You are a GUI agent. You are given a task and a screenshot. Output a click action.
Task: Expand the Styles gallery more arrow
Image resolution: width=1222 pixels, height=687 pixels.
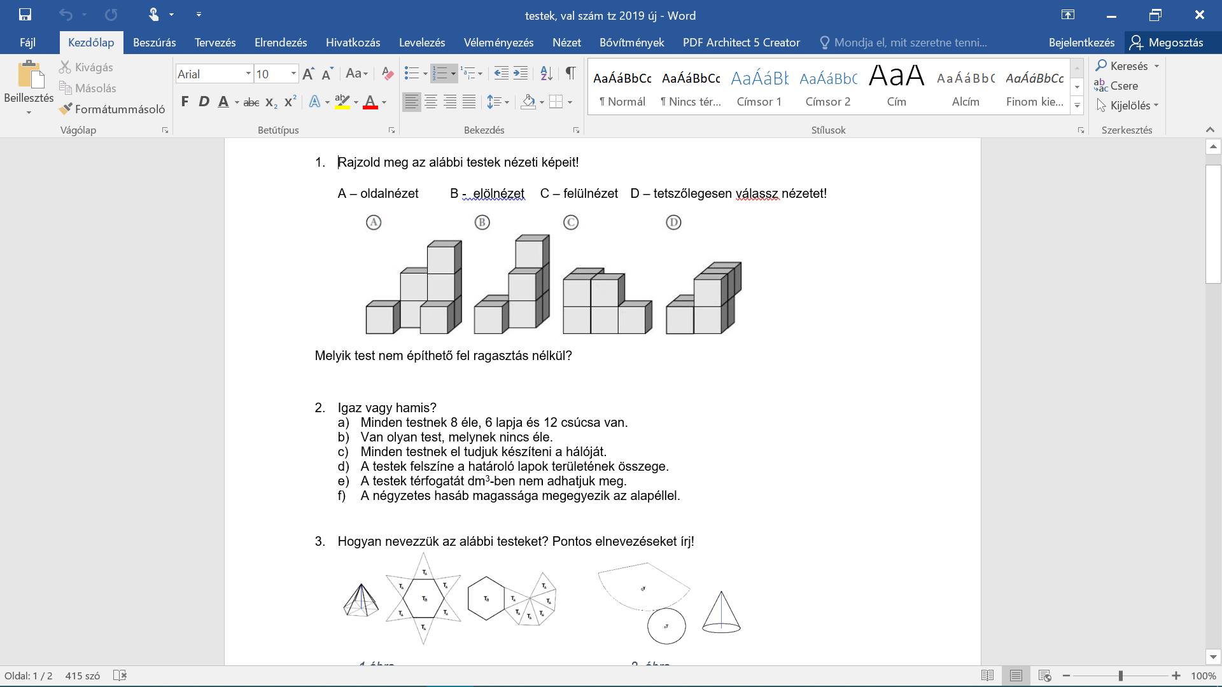(1077, 106)
